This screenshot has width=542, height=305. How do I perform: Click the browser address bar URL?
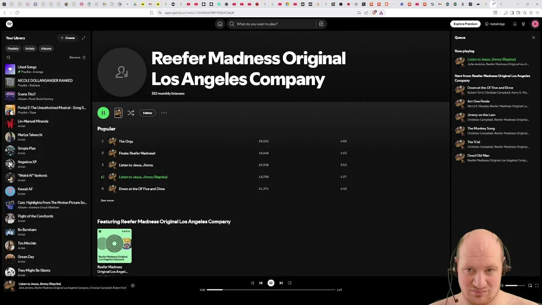[x=199, y=13]
